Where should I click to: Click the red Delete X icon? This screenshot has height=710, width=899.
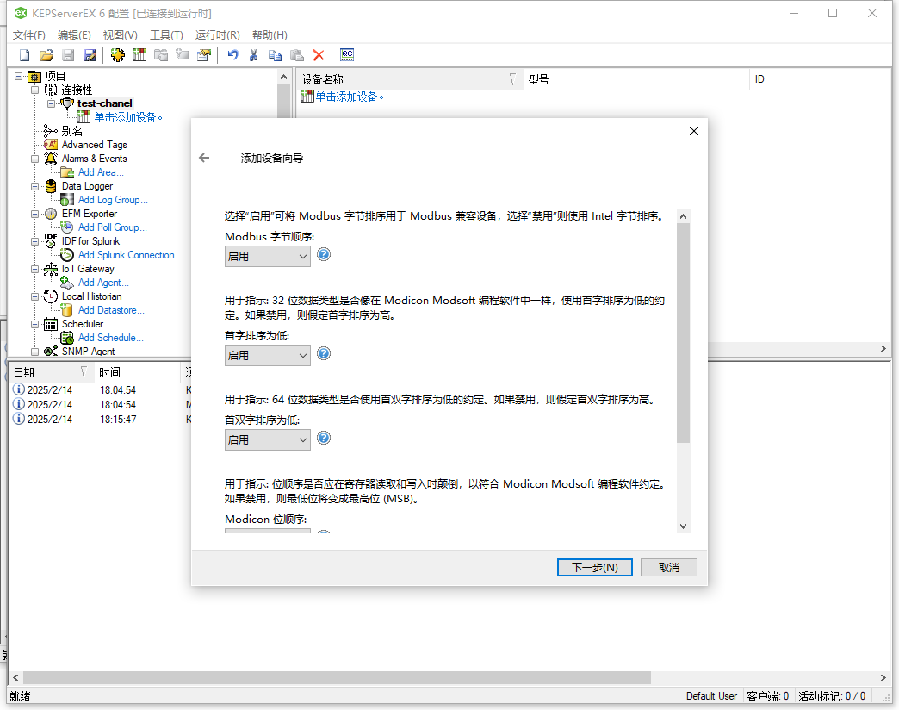click(x=319, y=55)
